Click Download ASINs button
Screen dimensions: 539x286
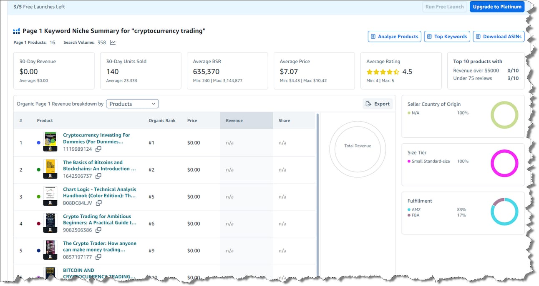click(x=498, y=37)
